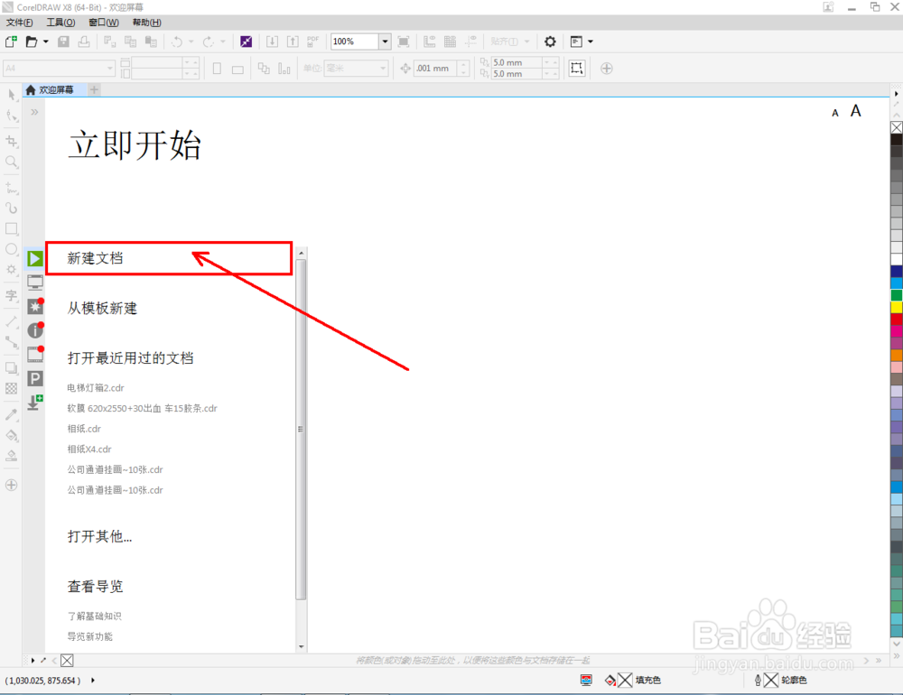903x695 pixels.
Task: Click the New document toolbar icon
Action: click(11, 42)
